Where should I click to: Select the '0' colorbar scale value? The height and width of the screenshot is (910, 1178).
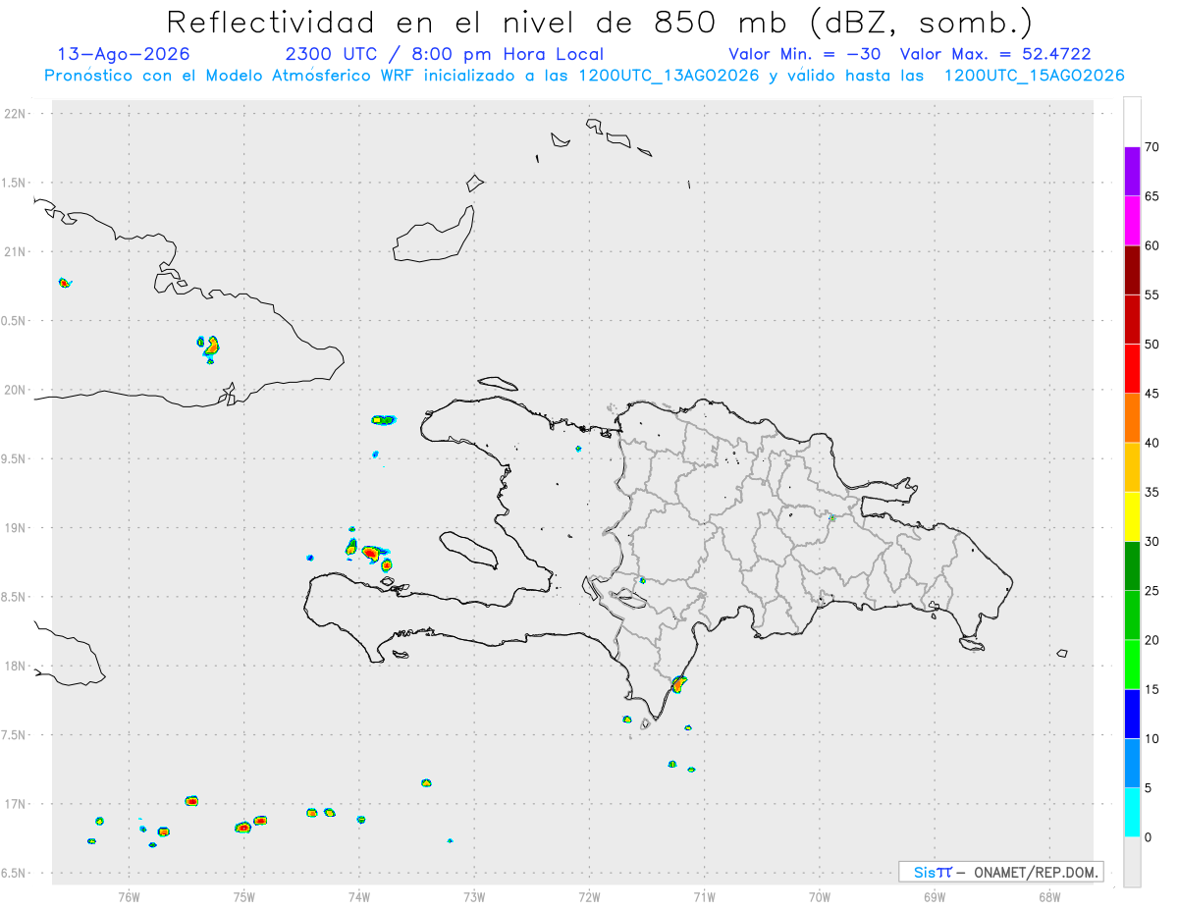(x=1149, y=837)
